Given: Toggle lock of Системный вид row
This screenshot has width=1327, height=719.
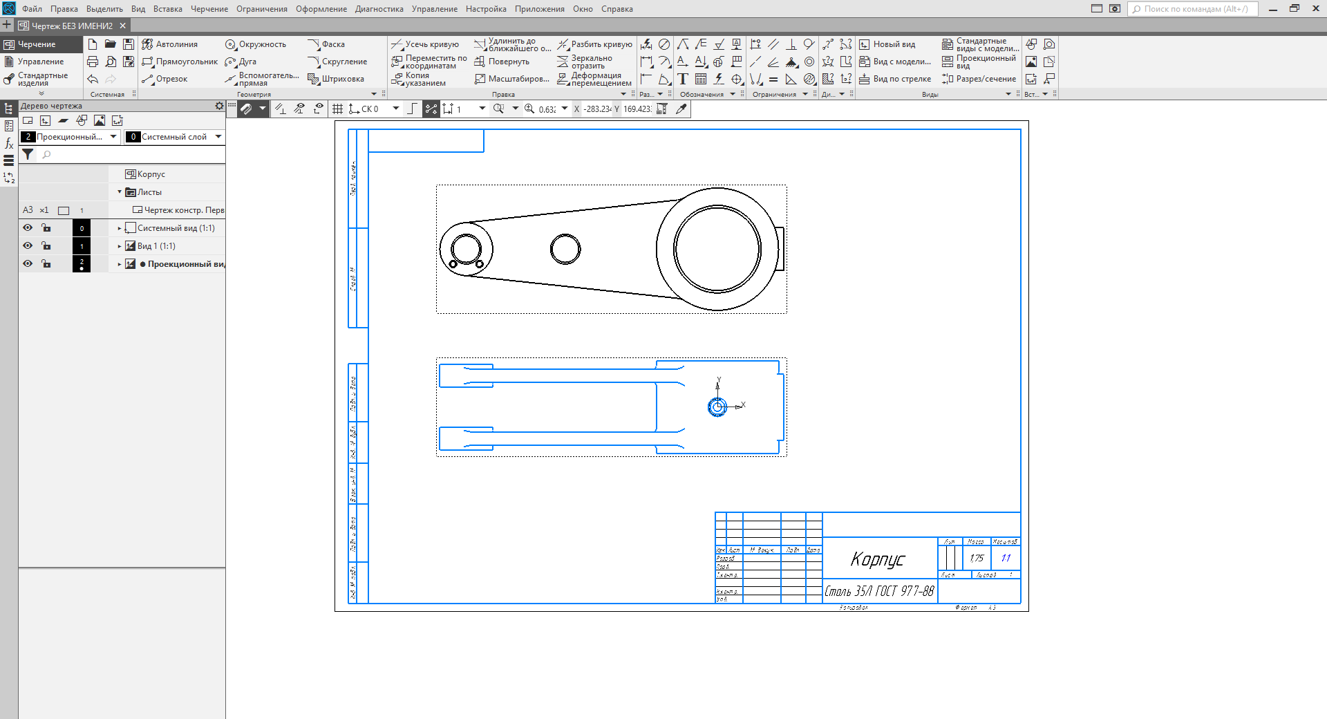Looking at the screenshot, I should pyautogui.click(x=46, y=227).
